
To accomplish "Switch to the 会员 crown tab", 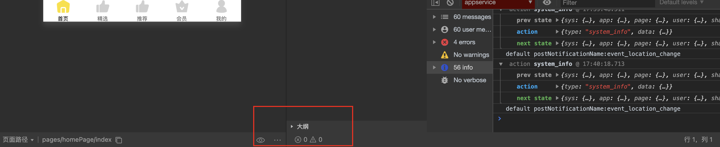I will click(182, 7).
